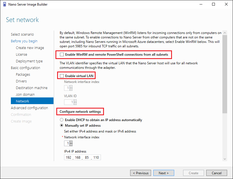The width and height of the screenshot is (233, 179).
Task: Select Enable DHCP to obtain IP automatically
Action: tap(62, 120)
